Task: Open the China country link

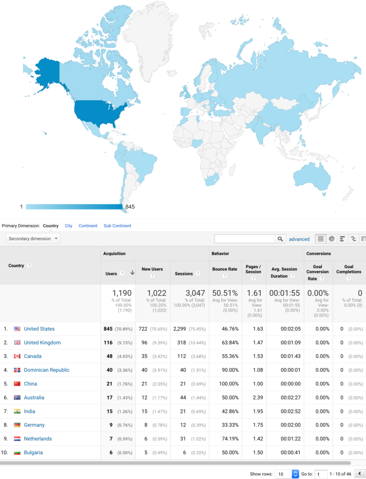Action: point(30,384)
